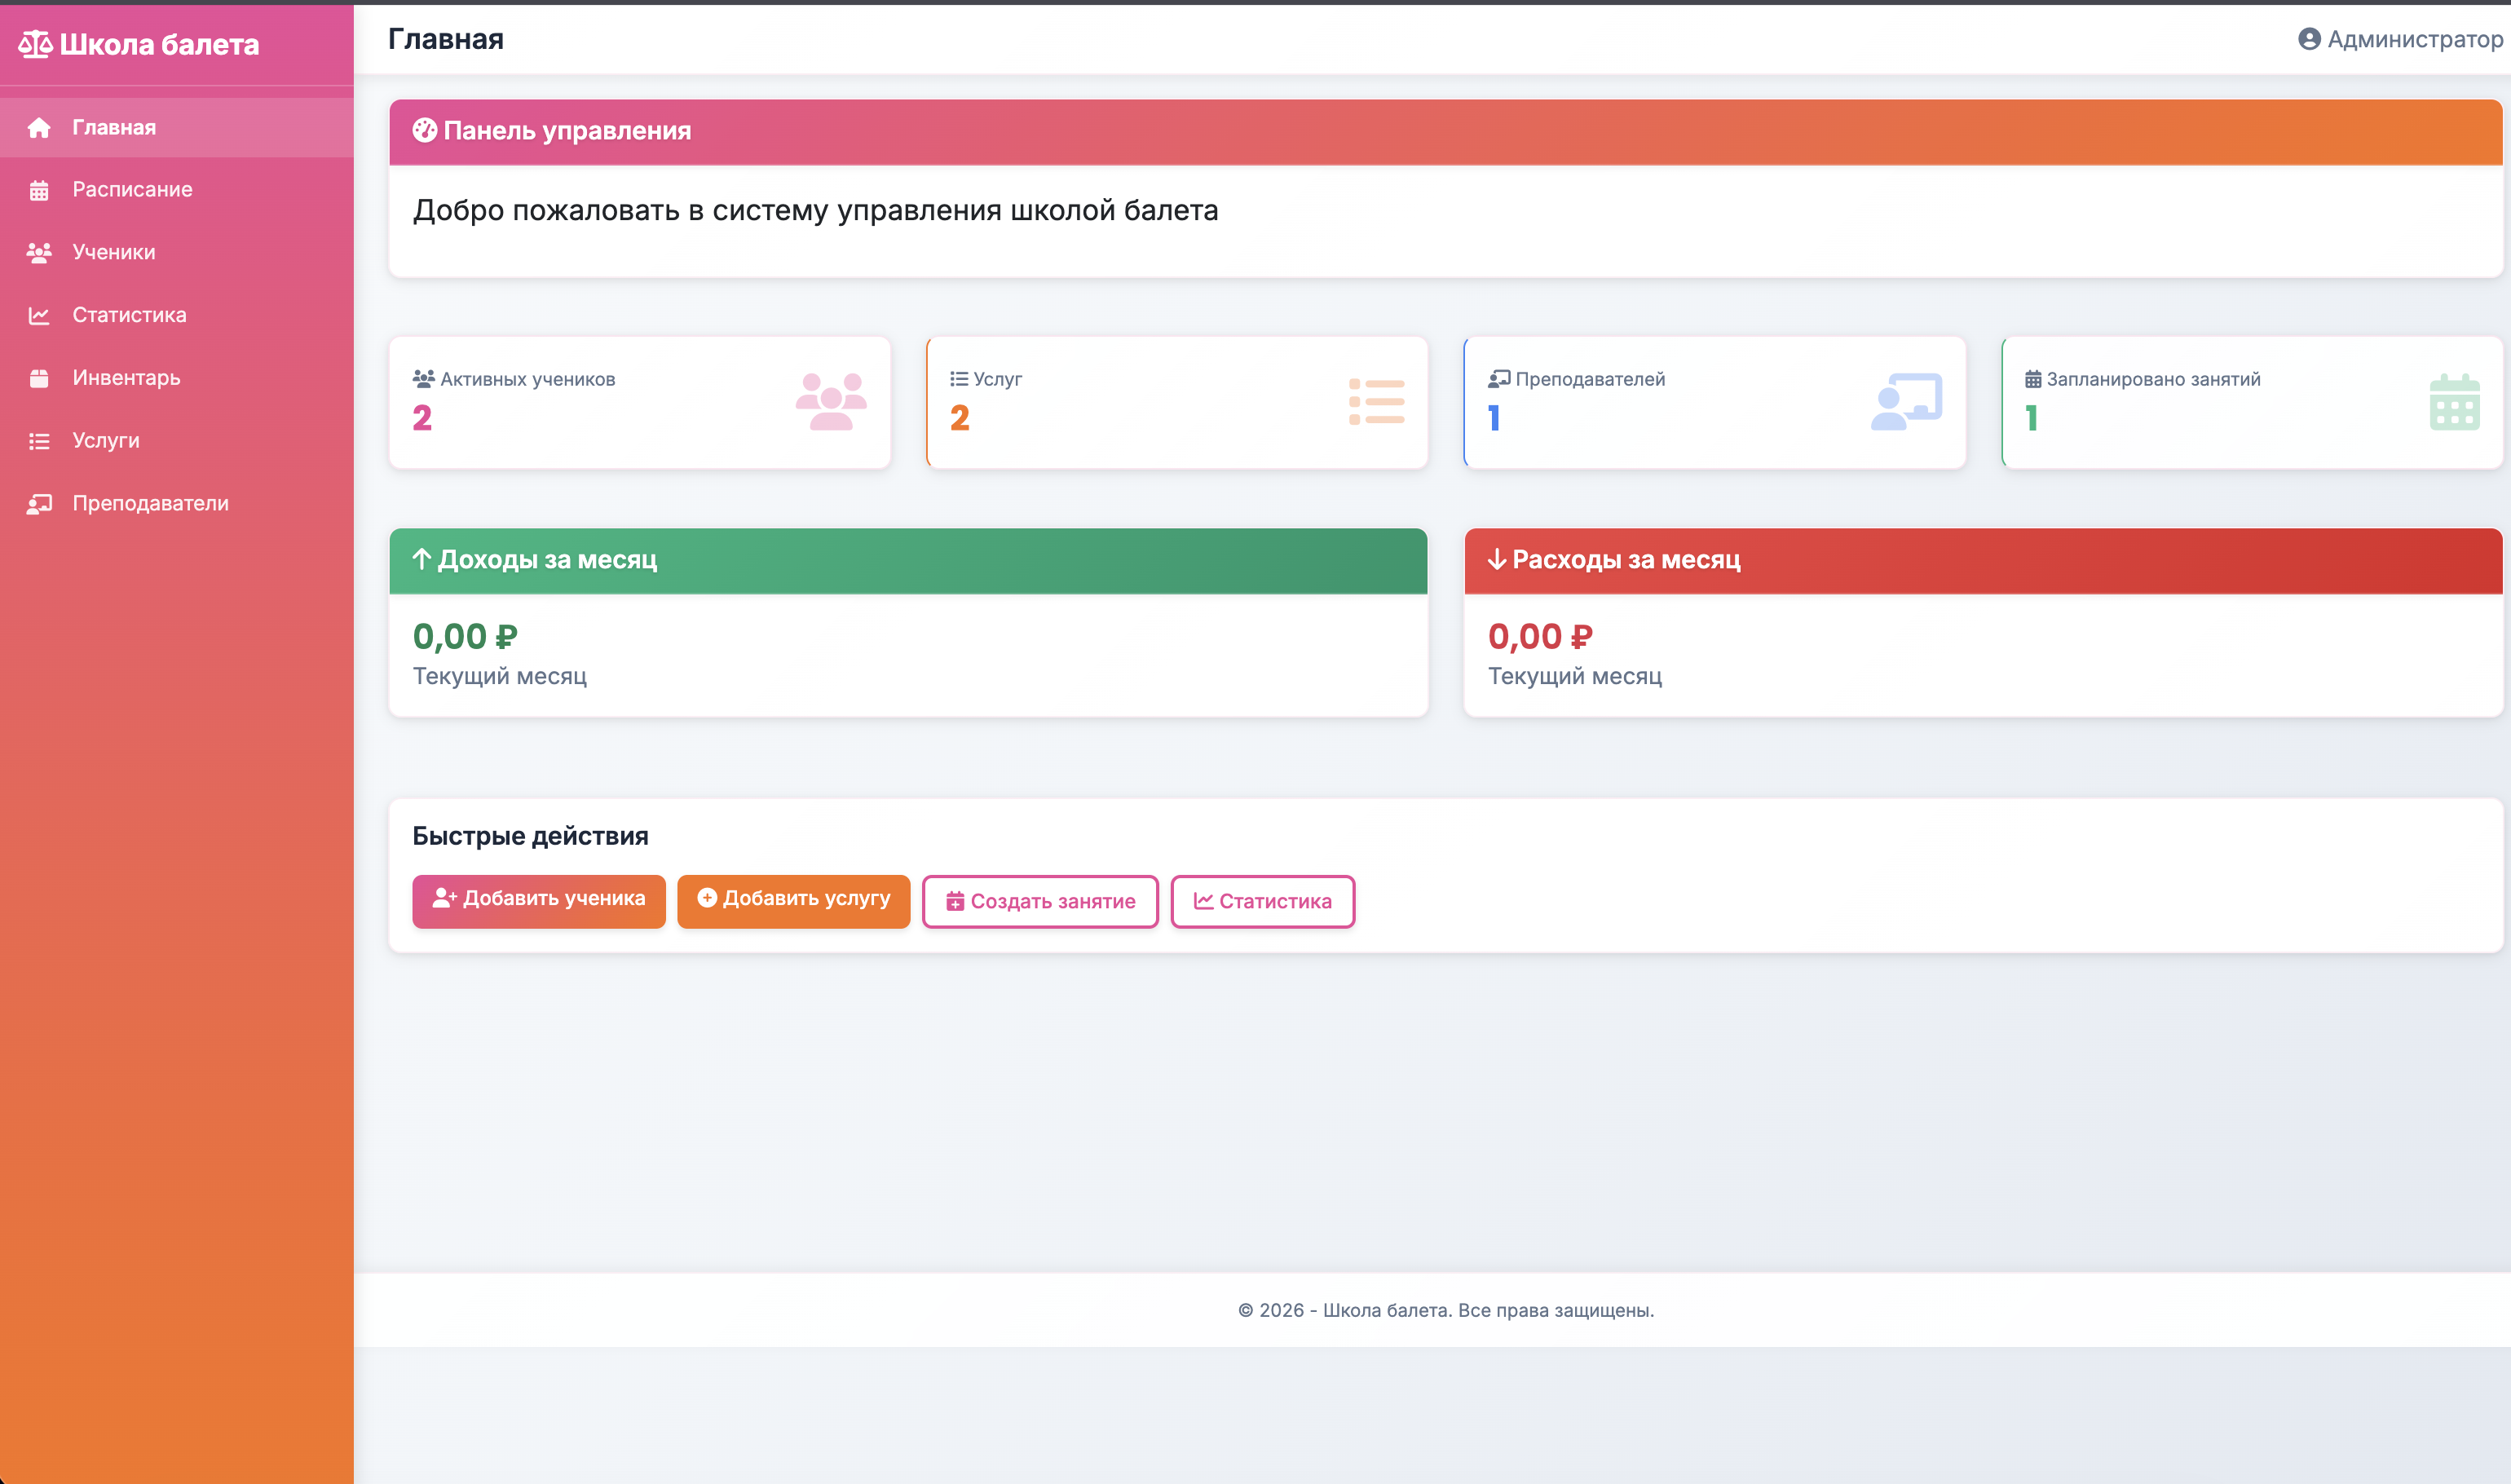The image size is (2511, 1484).
Task: Click the home icon next to Главная
Action: pyautogui.click(x=39, y=127)
